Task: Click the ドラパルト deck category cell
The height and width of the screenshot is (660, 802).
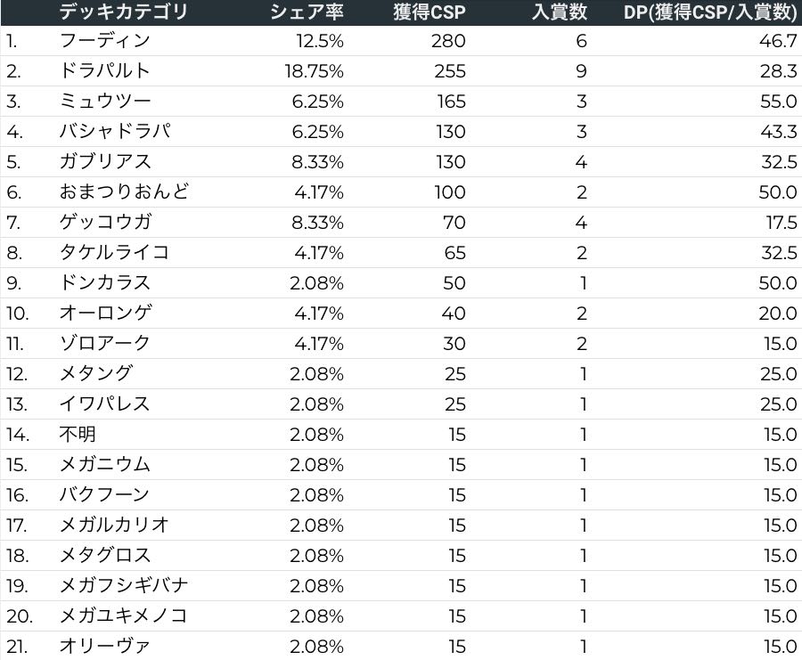Action: pos(104,71)
